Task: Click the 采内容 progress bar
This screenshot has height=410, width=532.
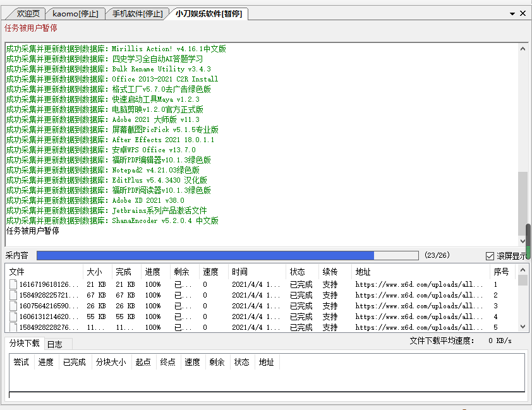Action: click(227, 255)
